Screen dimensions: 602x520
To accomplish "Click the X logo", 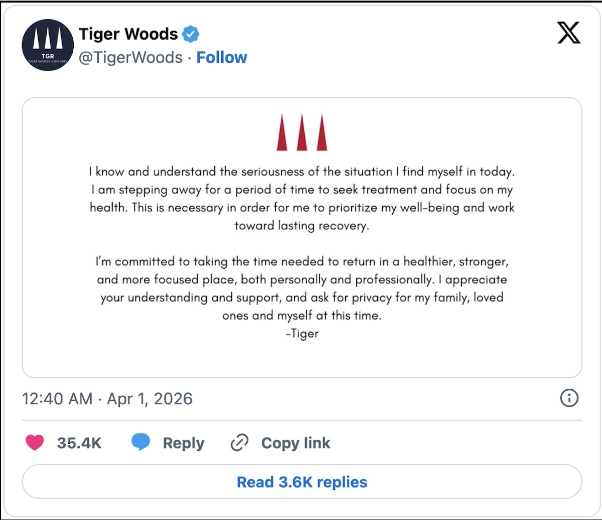I will (x=569, y=33).
